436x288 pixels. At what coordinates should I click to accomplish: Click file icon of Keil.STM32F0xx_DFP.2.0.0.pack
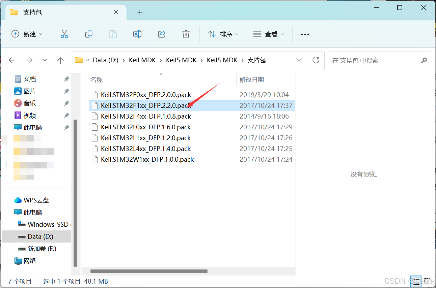95,95
